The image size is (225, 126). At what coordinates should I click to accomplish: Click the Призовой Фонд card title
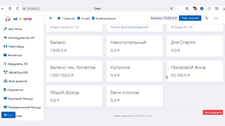pos(188,68)
